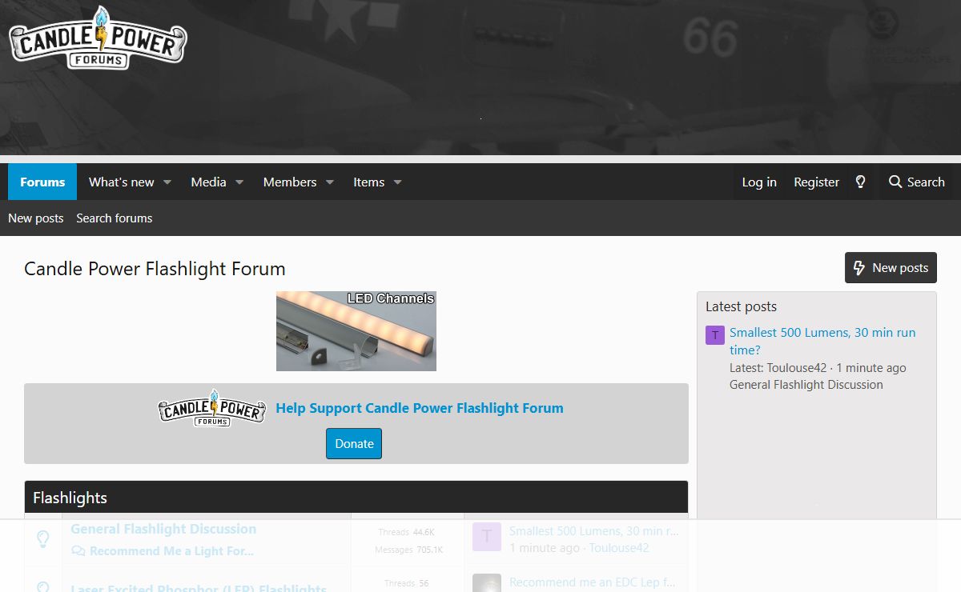Open General Flashlight Discussion forum title
The height and width of the screenshot is (592, 961).
tap(163, 529)
